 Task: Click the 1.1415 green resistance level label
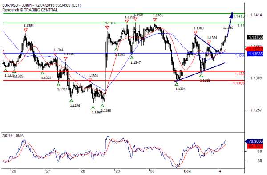[x=239, y=16]
